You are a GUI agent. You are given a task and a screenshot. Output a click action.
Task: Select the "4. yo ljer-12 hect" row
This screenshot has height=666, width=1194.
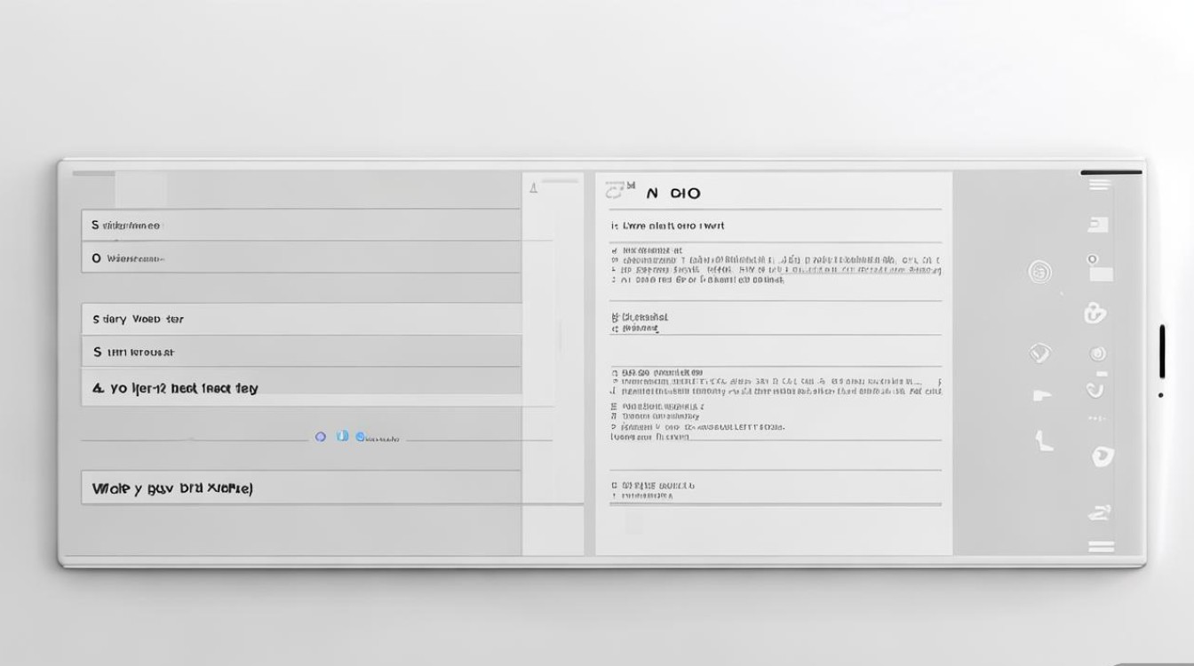[x=300, y=388]
